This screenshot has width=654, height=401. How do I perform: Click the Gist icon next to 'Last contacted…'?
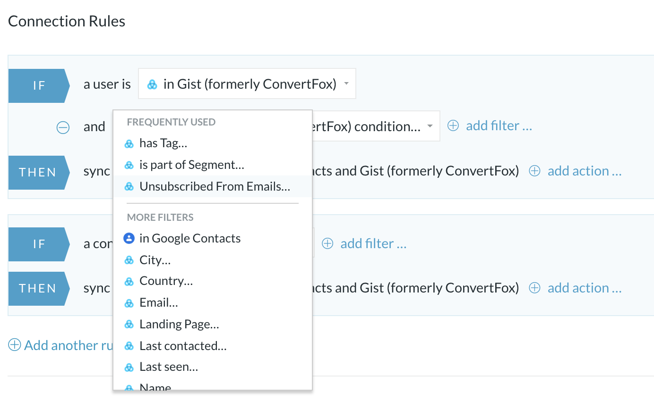(x=129, y=346)
